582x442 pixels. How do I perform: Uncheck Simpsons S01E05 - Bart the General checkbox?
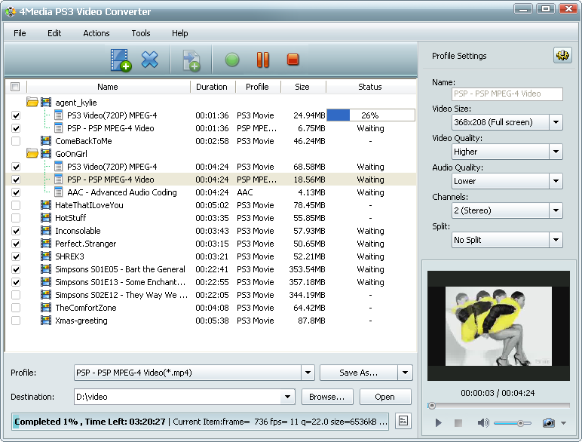pos(16,269)
